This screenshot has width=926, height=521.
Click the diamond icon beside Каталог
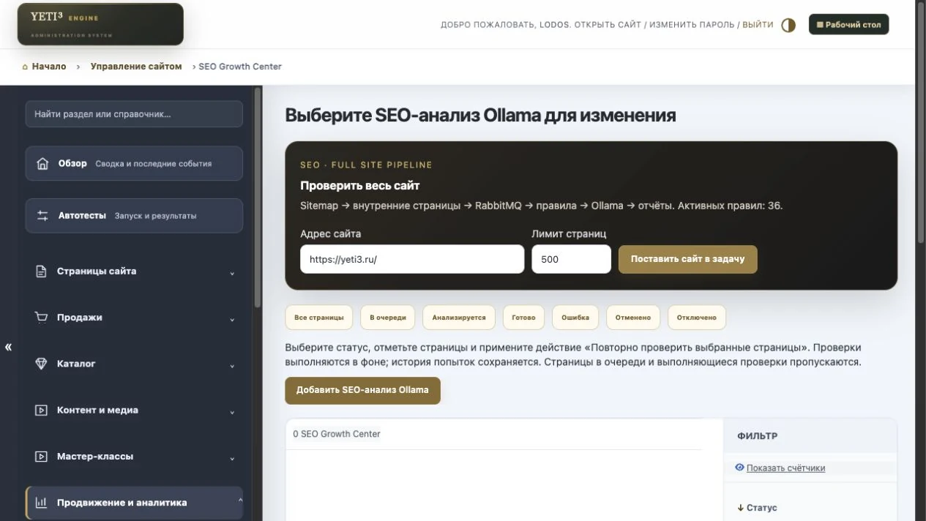(42, 364)
